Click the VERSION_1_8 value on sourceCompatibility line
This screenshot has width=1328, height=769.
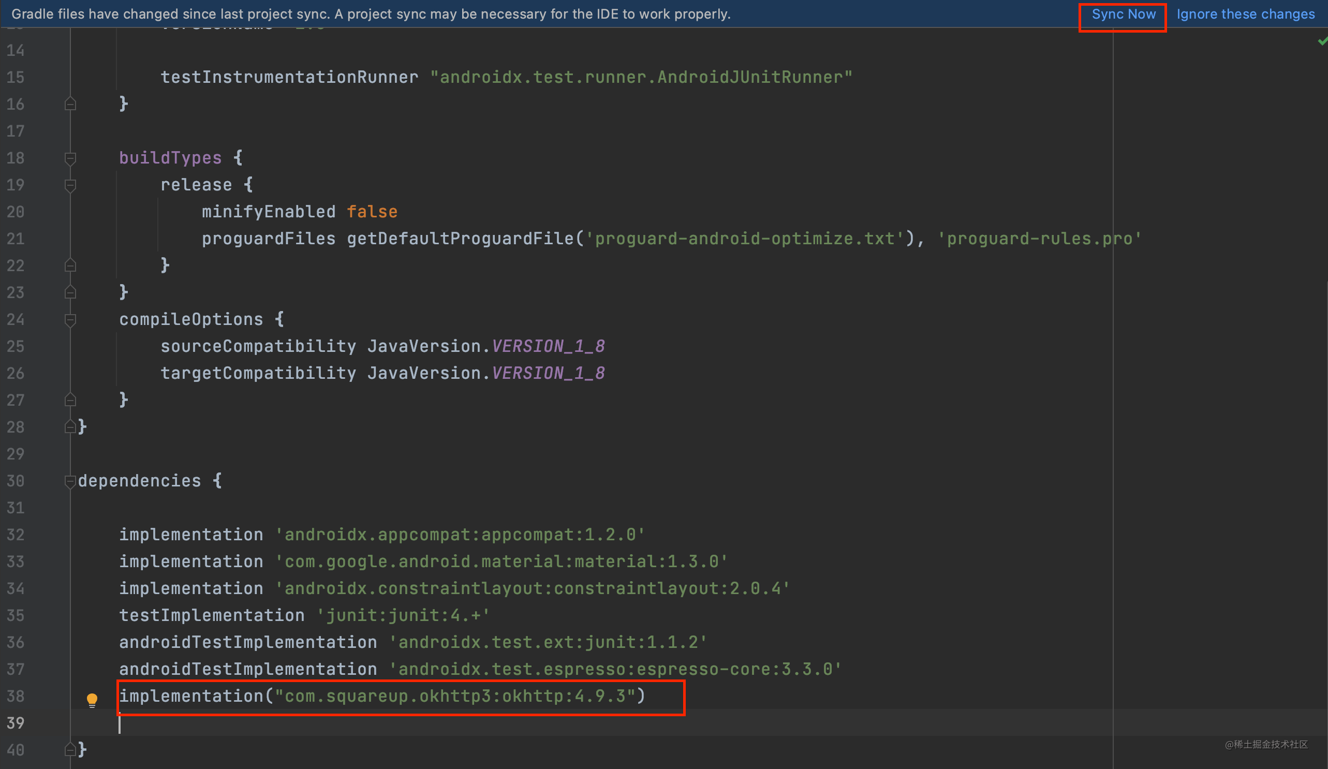pos(548,346)
